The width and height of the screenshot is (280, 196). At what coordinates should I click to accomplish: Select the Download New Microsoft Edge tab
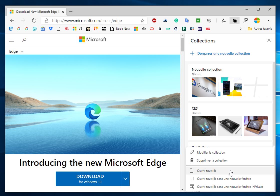tap(37, 11)
